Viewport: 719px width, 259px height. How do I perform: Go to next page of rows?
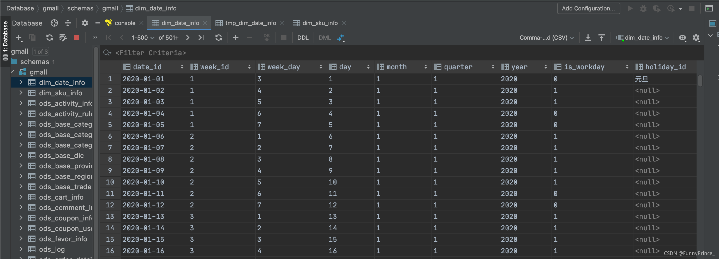click(x=188, y=37)
